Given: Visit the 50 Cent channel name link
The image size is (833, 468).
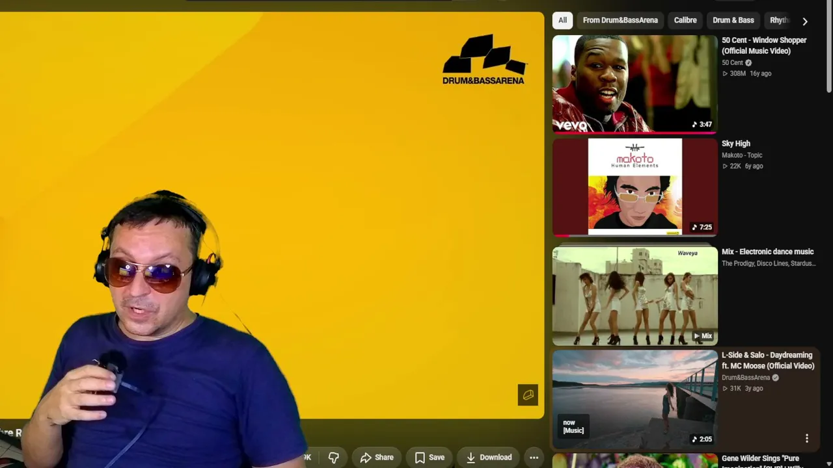Looking at the screenshot, I should click(x=732, y=63).
